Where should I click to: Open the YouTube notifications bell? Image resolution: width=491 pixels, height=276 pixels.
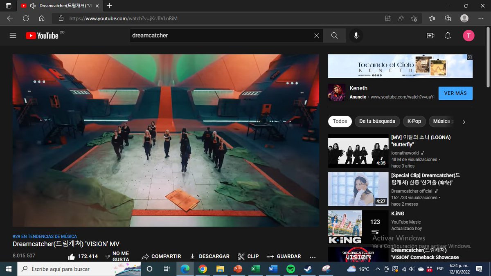tap(448, 36)
